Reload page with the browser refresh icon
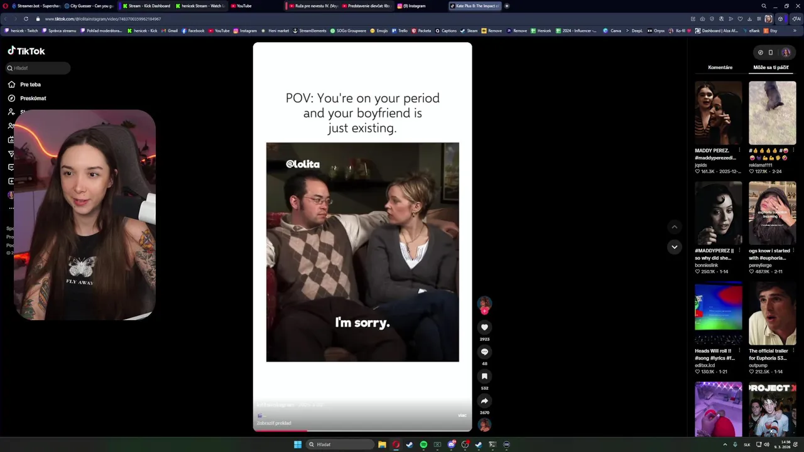The height and width of the screenshot is (452, 804). 26,19
